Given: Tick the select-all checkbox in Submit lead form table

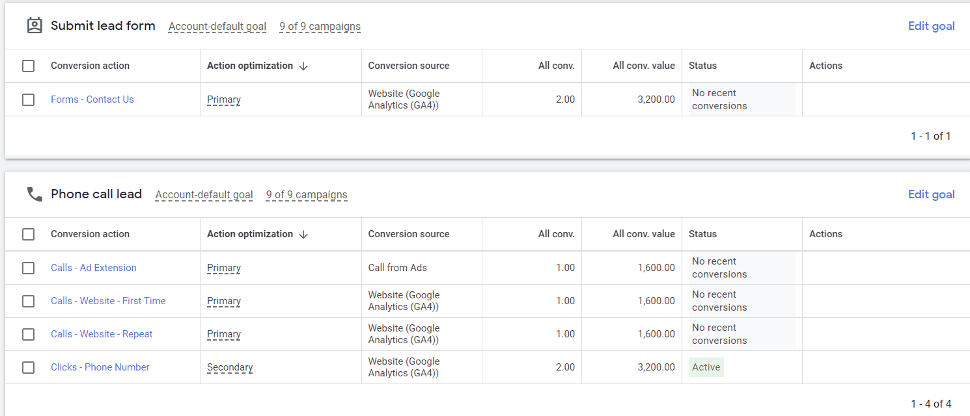Looking at the screenshot, I should (x=28, y=66).
